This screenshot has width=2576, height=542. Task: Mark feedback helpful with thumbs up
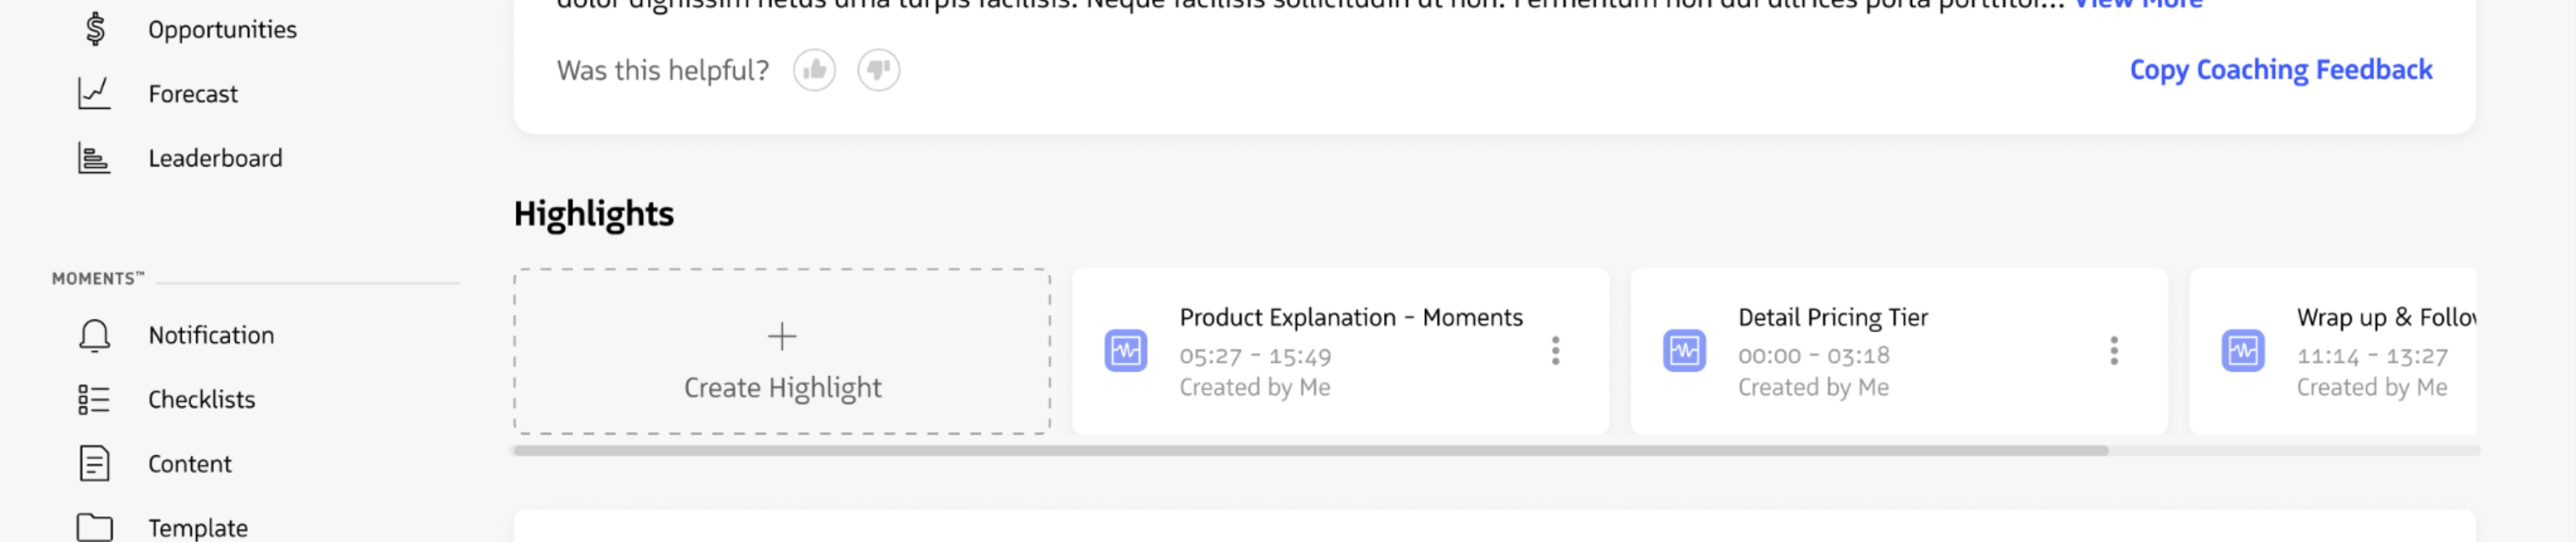(x=814, y=70)
